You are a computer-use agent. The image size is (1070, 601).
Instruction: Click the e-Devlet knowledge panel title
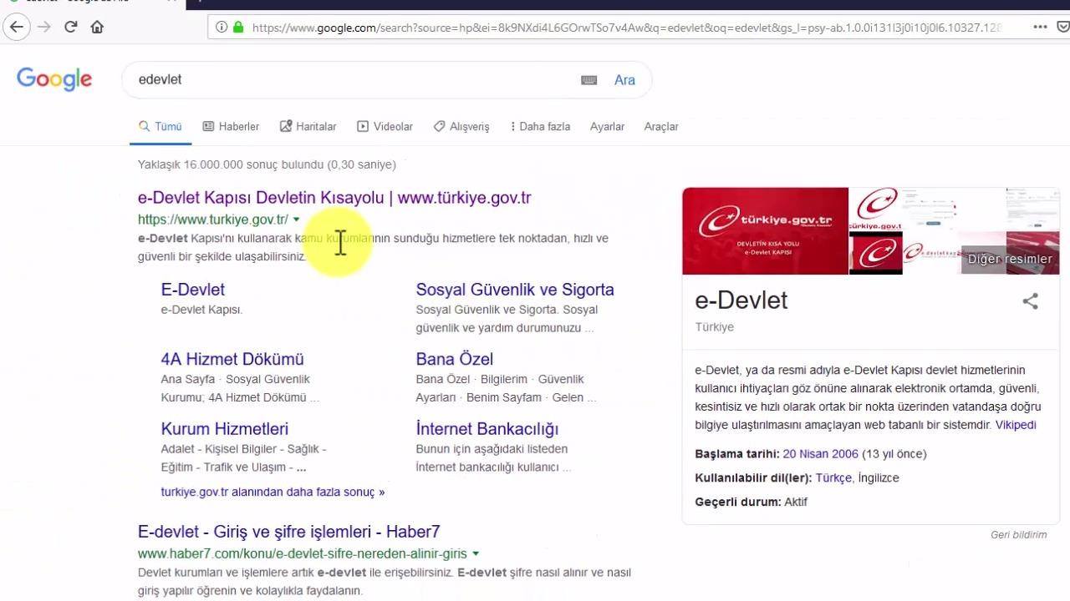741,300
